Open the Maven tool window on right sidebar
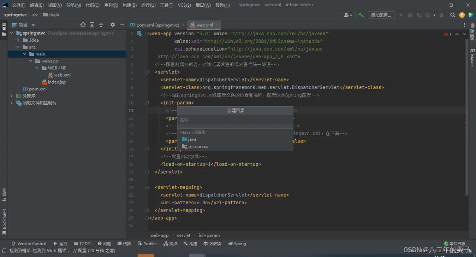The width and height of the screenshot is (476, 257). [x=472, y=58]
